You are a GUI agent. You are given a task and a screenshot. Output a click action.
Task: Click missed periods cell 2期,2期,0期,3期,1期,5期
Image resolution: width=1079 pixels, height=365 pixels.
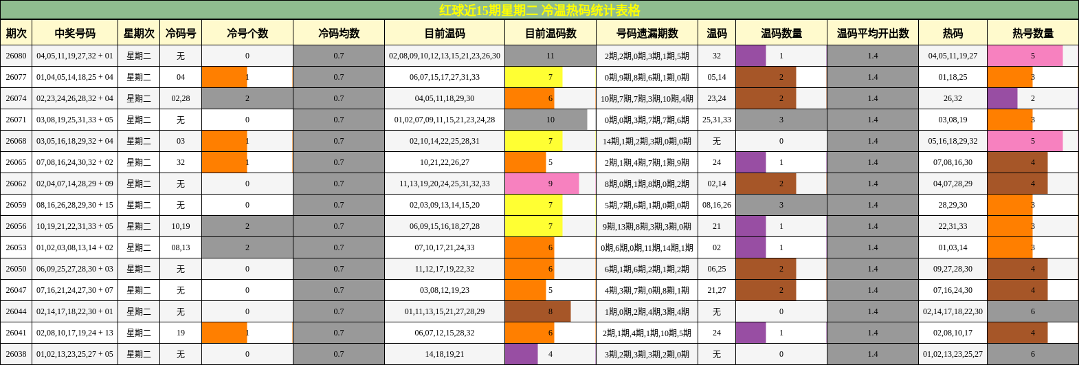click(x=647, y=56)
